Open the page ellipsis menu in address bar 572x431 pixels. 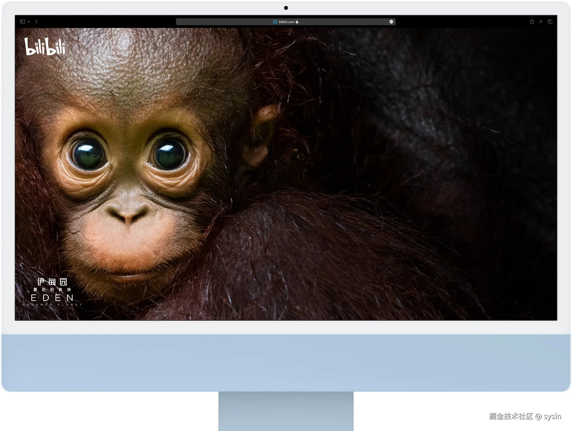[x=391, y=22]
